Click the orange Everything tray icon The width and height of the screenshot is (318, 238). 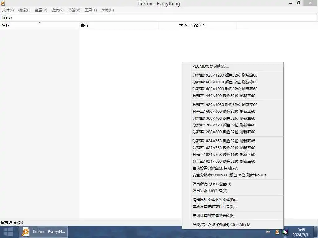(x=277, y=232)
